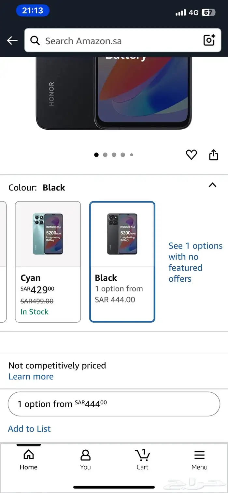Click the Add to List link
The image size is (228, 493).
[x=29, y=429]
